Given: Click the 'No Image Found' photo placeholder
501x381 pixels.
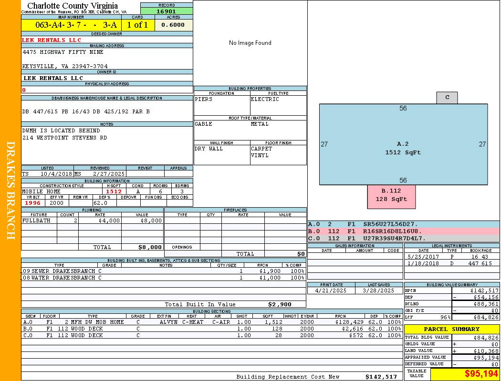Looking at the screenshot, I should [250, 43].
